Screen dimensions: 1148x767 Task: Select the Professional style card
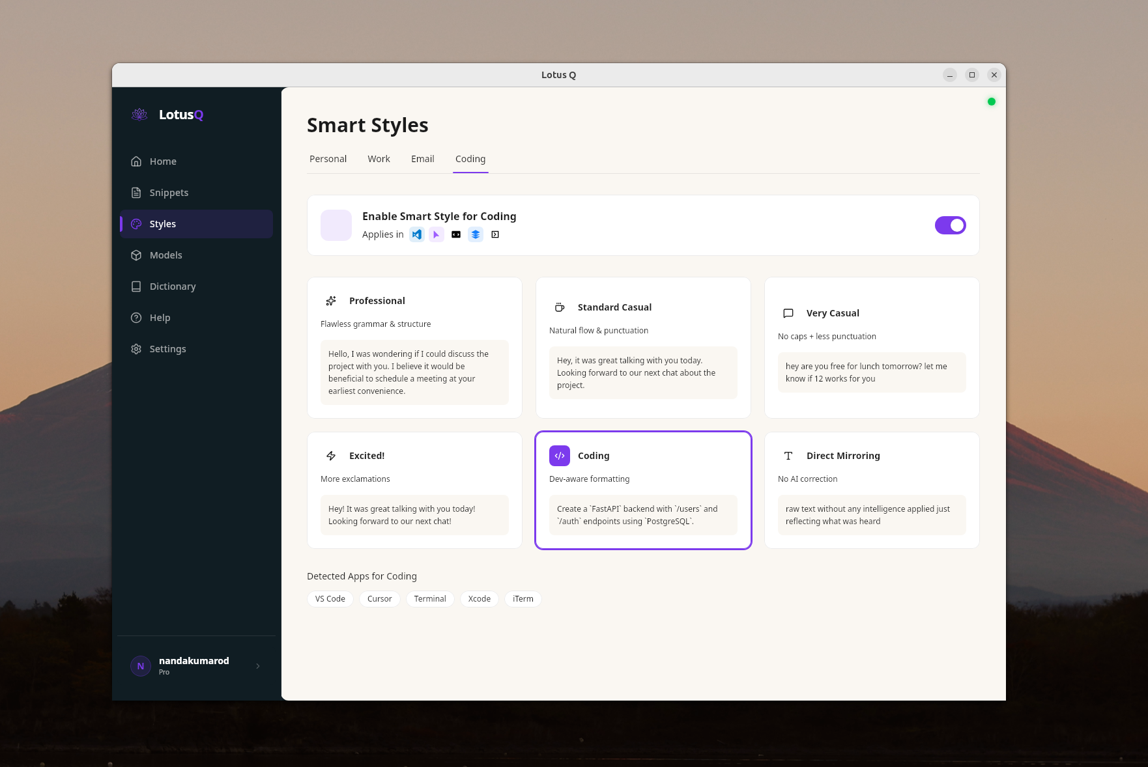(414, 348)
